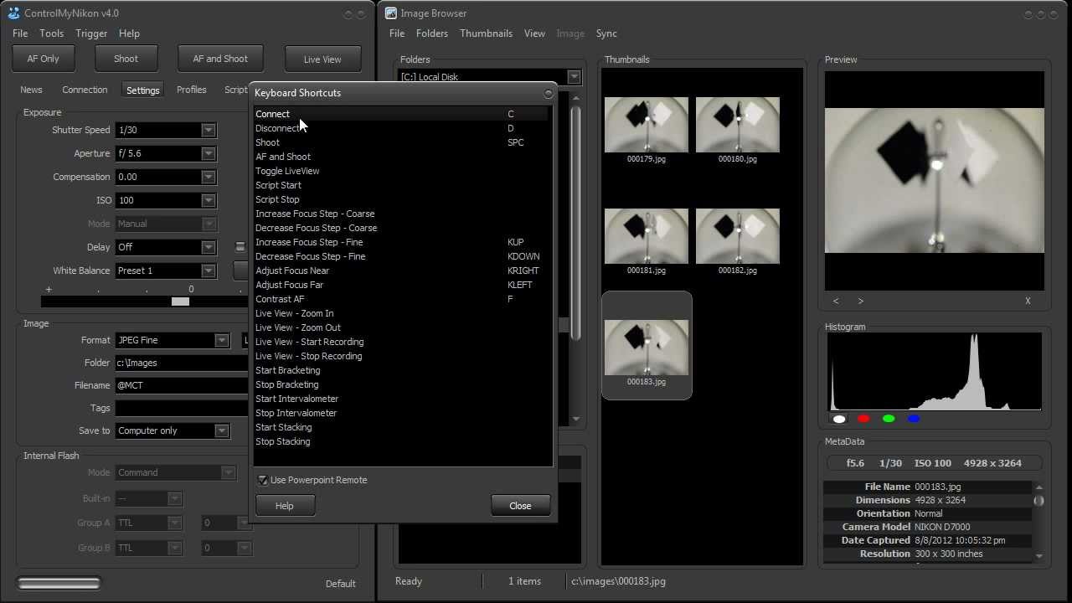Open Shutter Speed dropdown
Image resolution: width=1072 pixels, height=603 pixels.
(208, 130)
